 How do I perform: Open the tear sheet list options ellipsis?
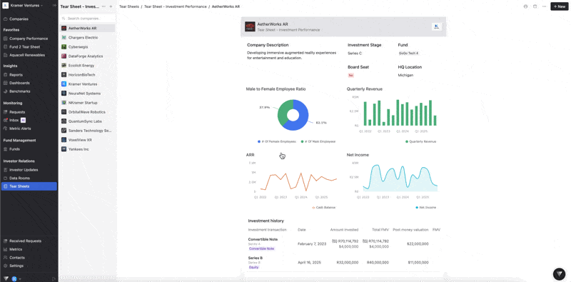tap(103, 6)
